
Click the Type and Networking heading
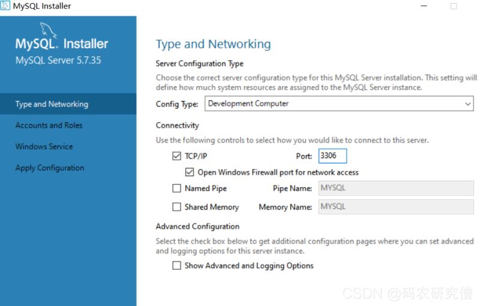pyautogui.click(x=214, y=44)
